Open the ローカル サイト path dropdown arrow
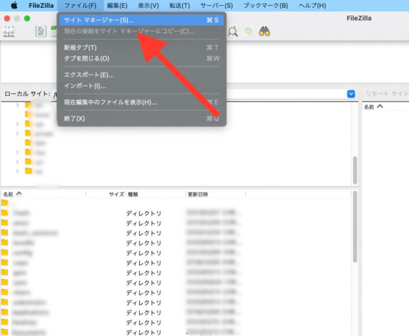Screen dimensions: 409x336 (351, 94)
